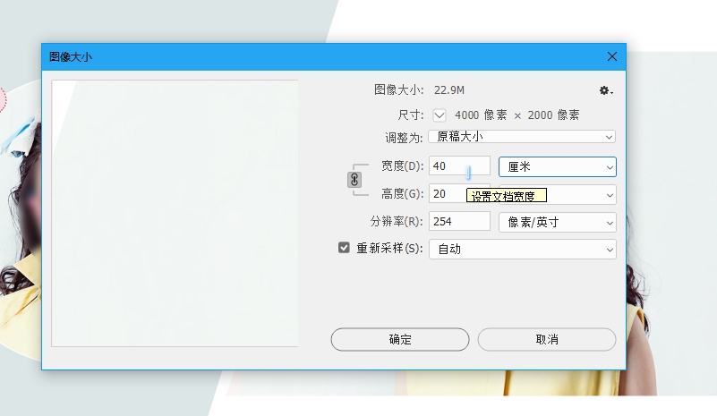This screenshot has width=717, height=416.
Task: Click the 分辨率(R) label
Action: click(397, 222)
